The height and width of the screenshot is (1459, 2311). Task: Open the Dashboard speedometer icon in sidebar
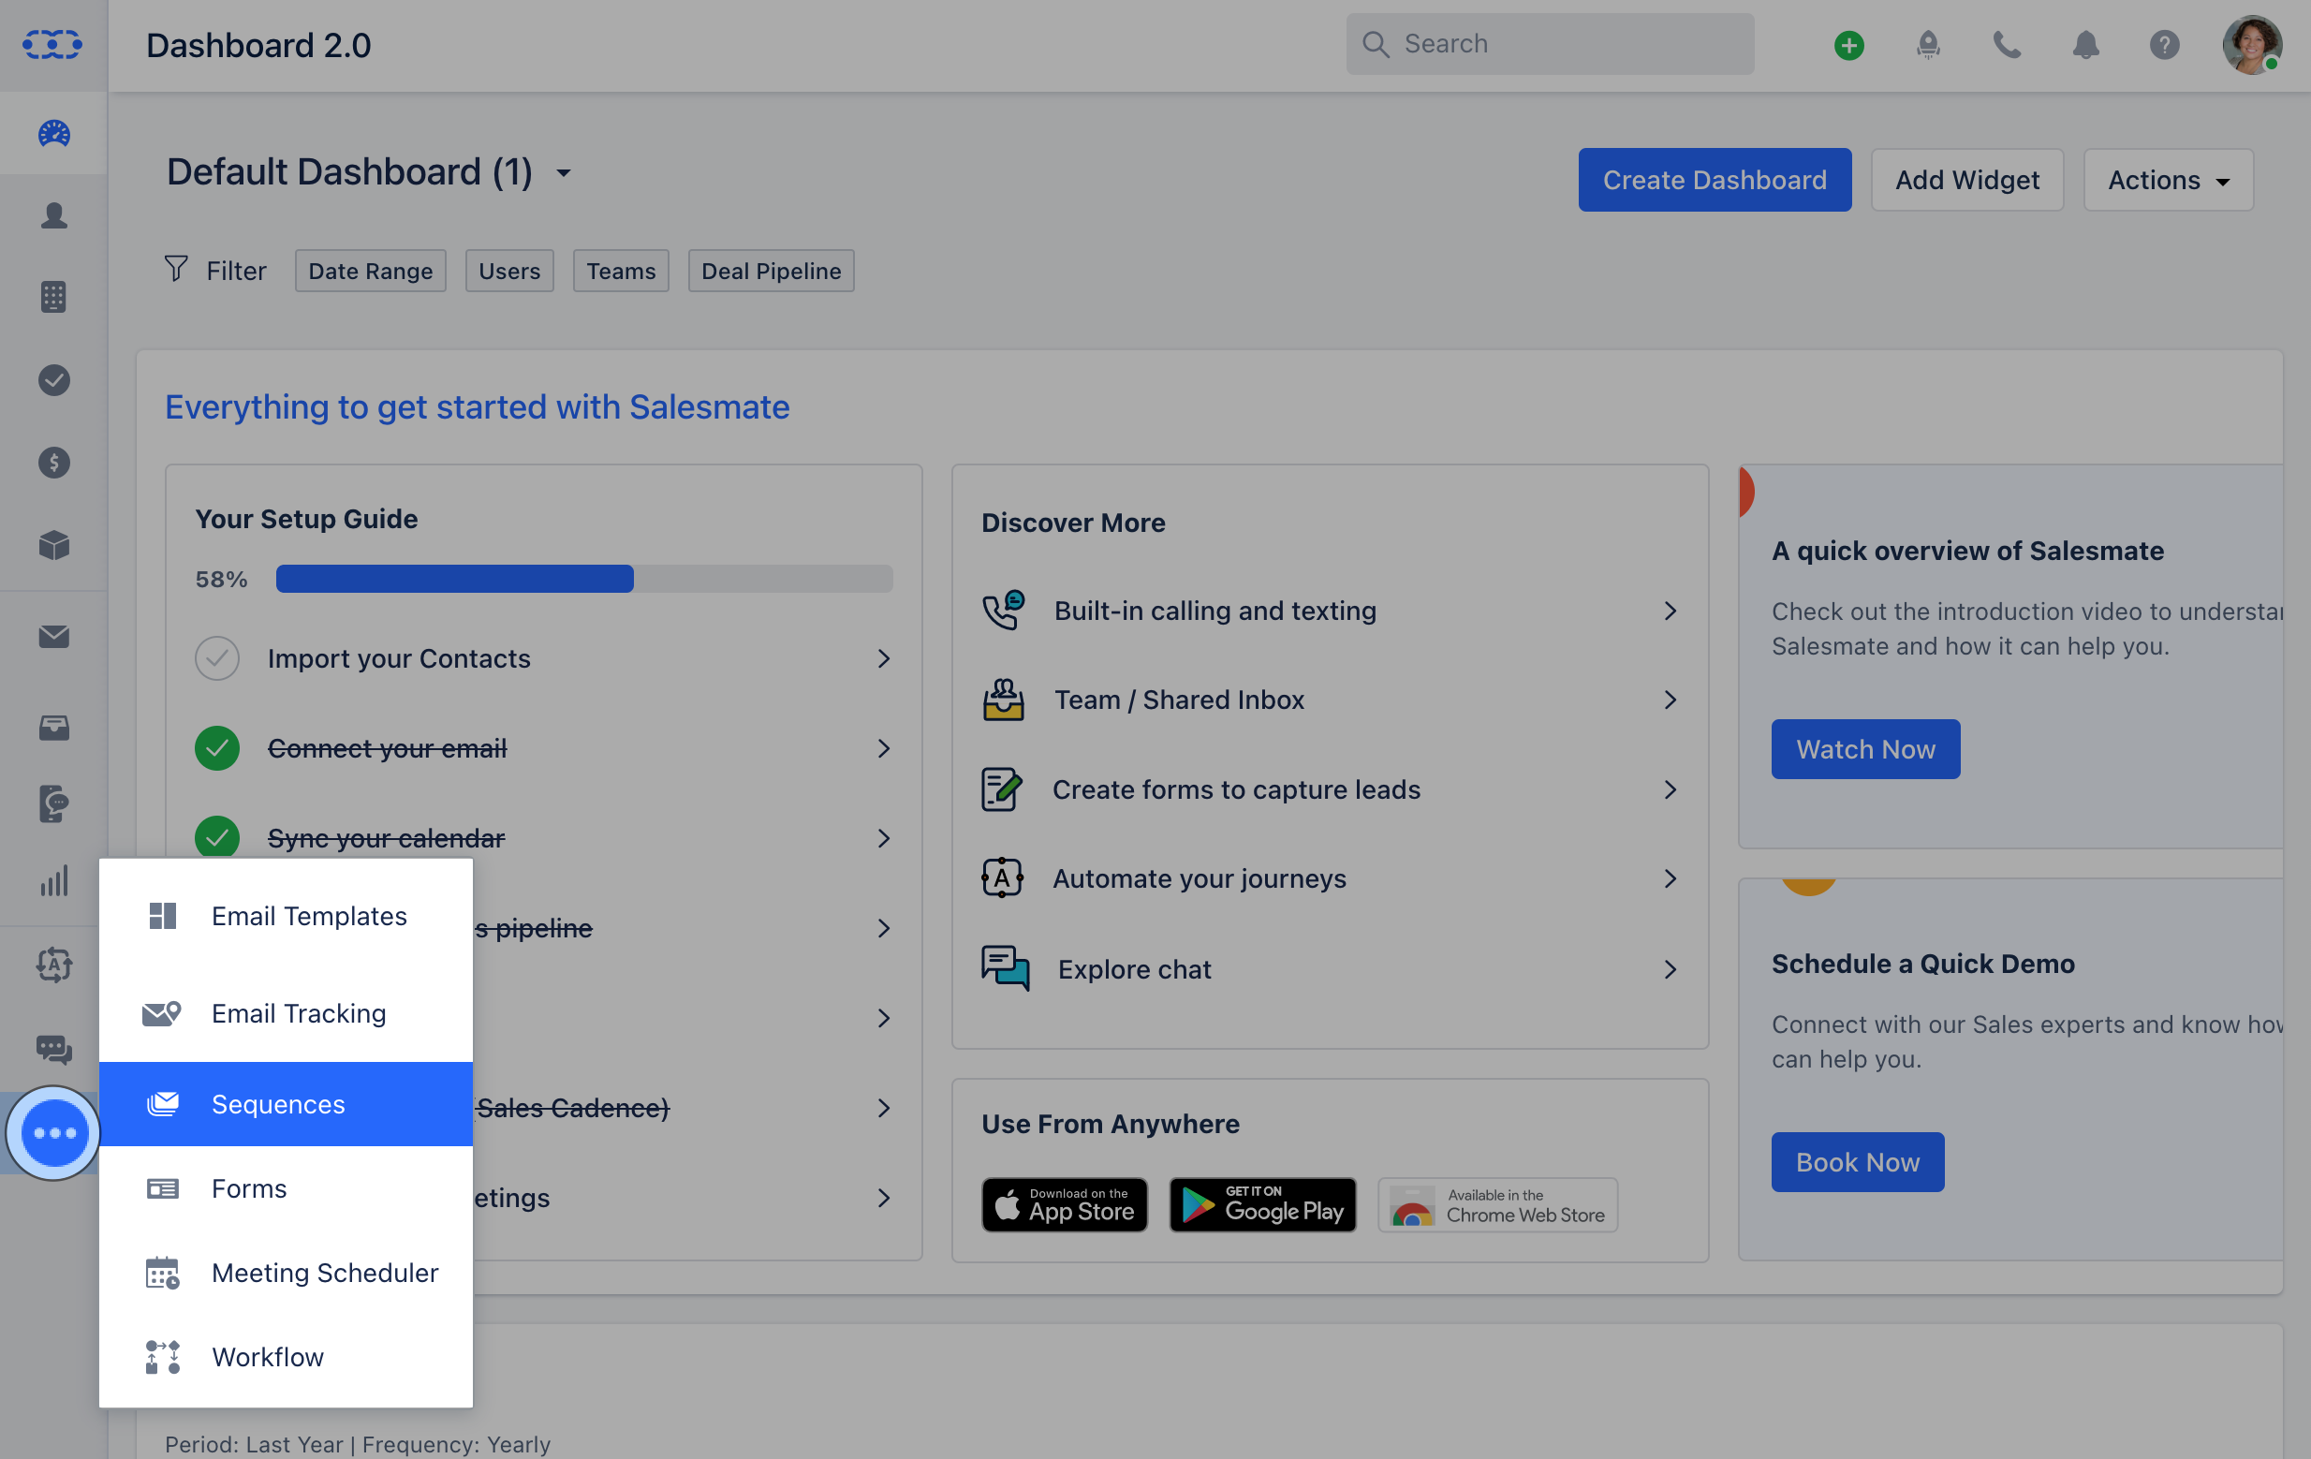pos(52,133)
